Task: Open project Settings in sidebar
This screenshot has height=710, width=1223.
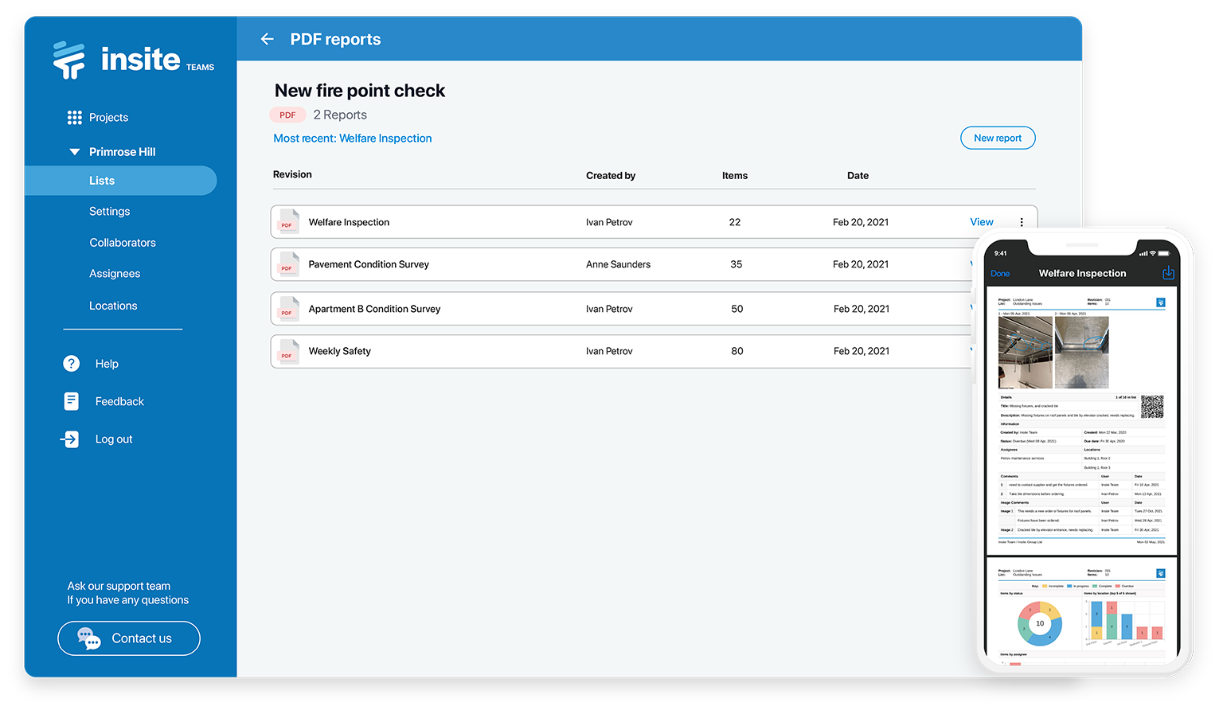Action: [x=110, y=212]
